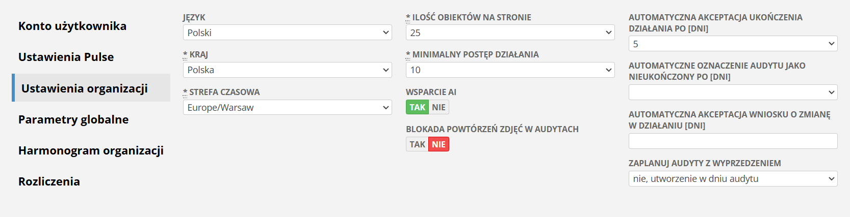Open Harmonogram organizacji page
This screenshot has height=217, width=850.
tap(91, 150)
